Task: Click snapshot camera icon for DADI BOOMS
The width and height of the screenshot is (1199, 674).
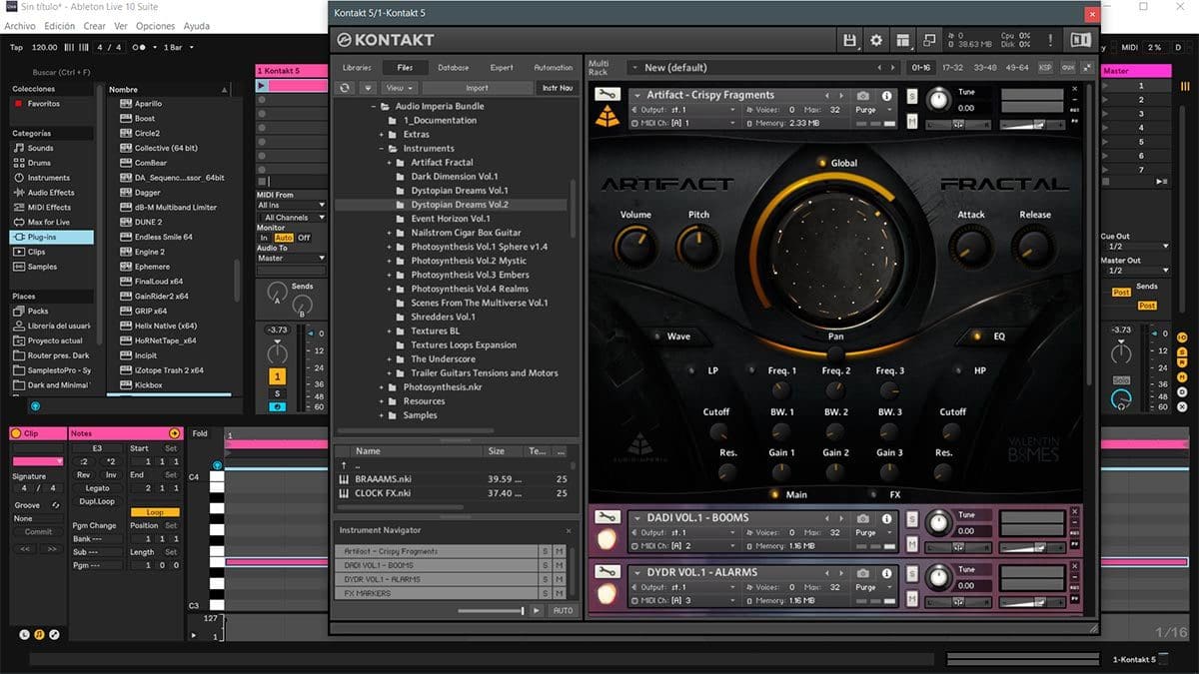Action: click(862, 518)
